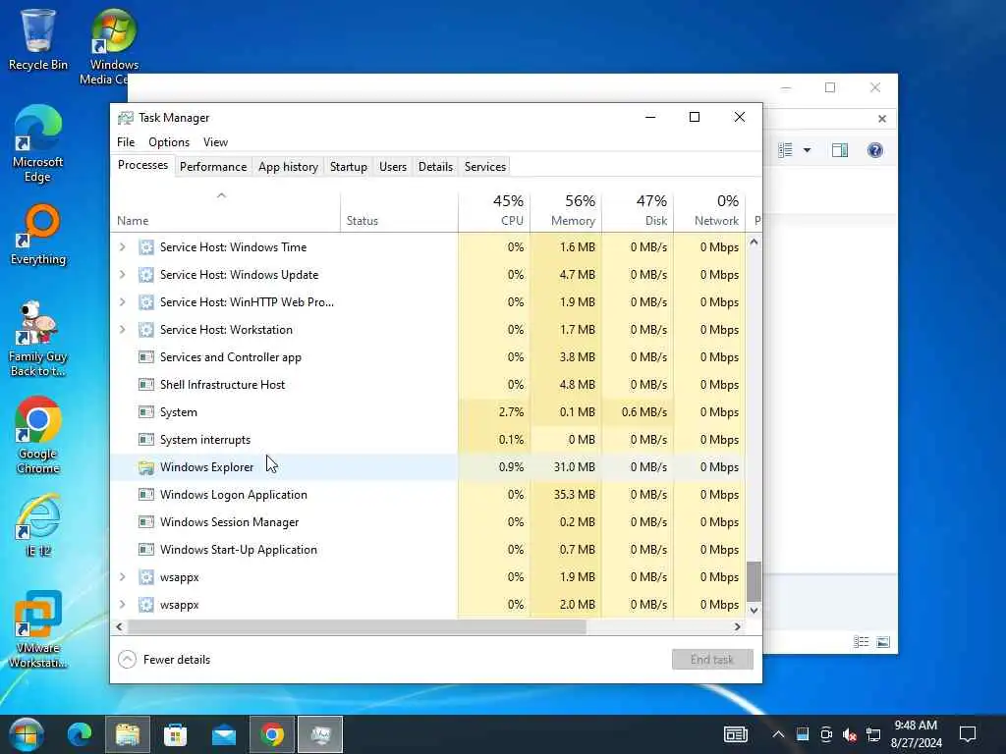Click Task Manager taskbar button

pos(320,734)
